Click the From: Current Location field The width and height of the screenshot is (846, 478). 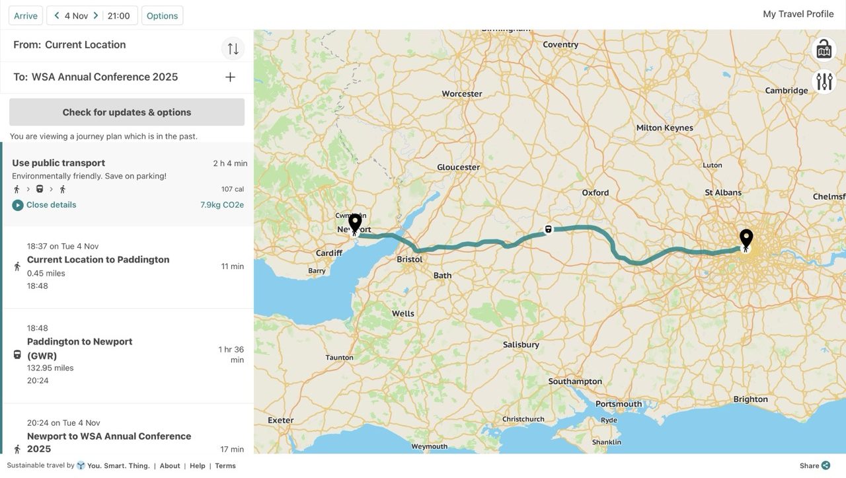pyautogui.click(x=85, y=45)
